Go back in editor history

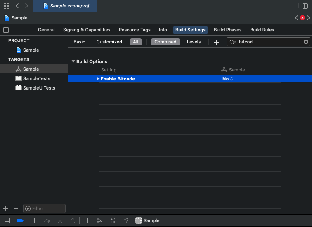click(17, 6)
